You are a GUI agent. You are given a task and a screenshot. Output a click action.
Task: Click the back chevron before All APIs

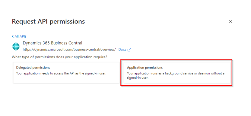point(13,36)
